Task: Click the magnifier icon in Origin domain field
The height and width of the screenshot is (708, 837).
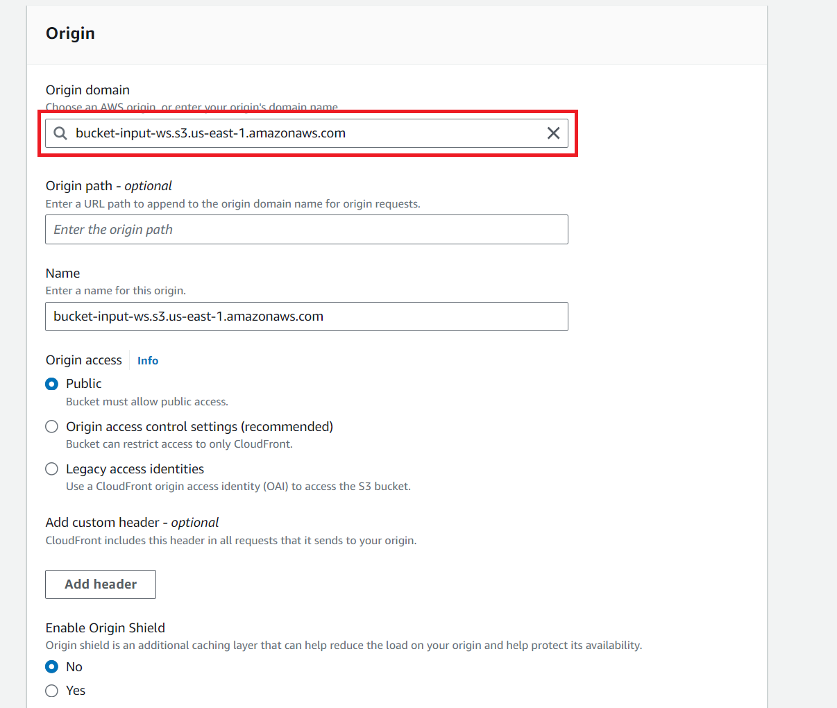Action: [x=61, y=133]
